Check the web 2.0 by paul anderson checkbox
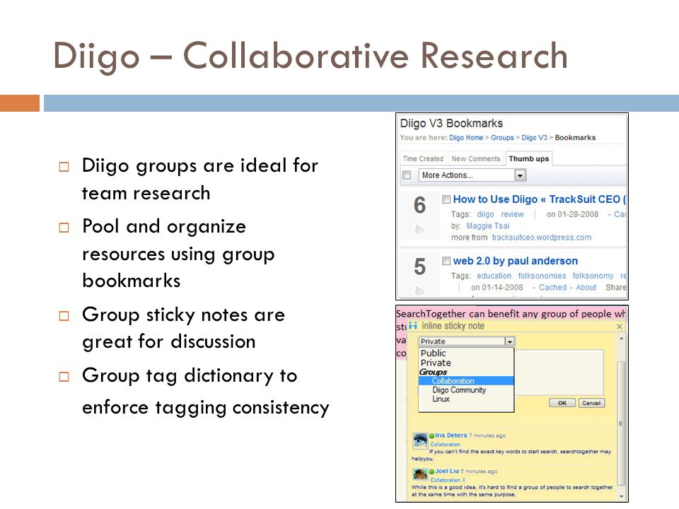 coord(446,261)
